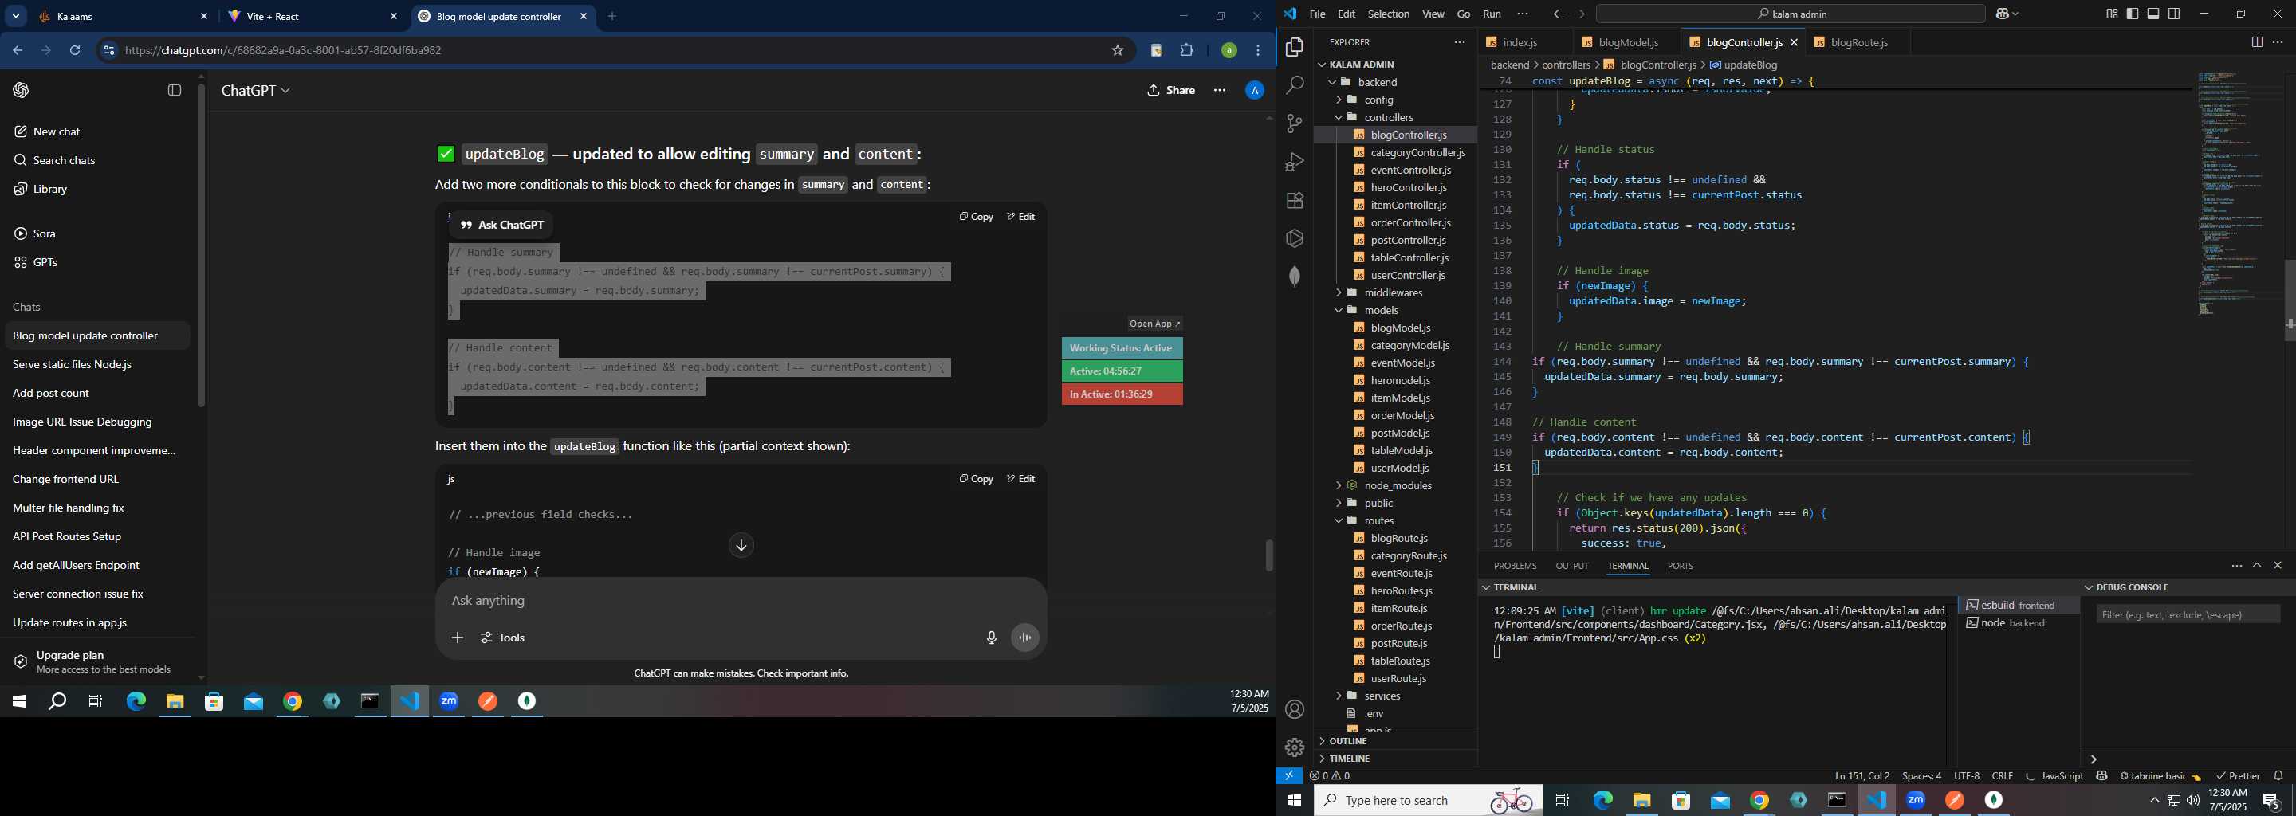Image resolution: width=2296 pixels, height=816 pixels.
Task: Click microphone dictate icon in ChatGPT
Action: tap(991, 637)
